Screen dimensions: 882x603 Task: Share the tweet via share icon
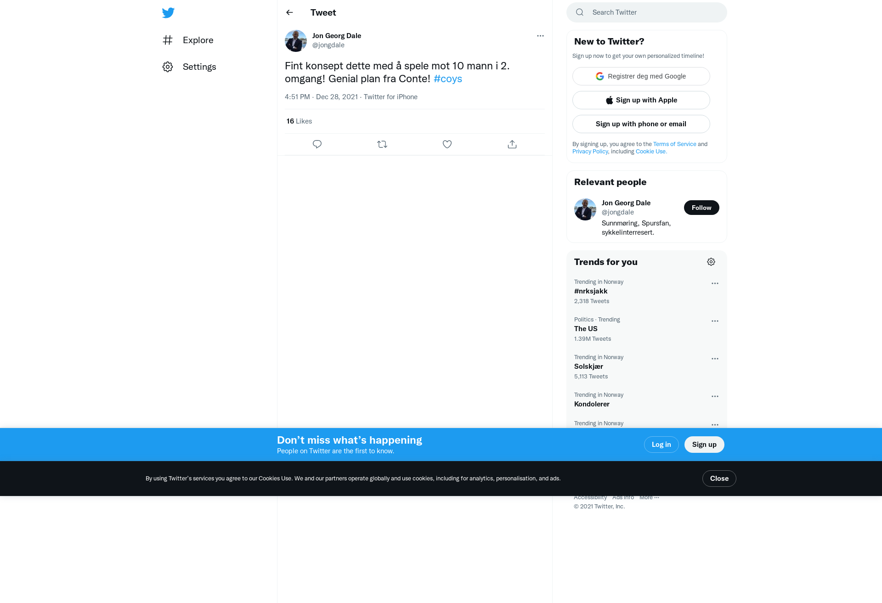512,144
